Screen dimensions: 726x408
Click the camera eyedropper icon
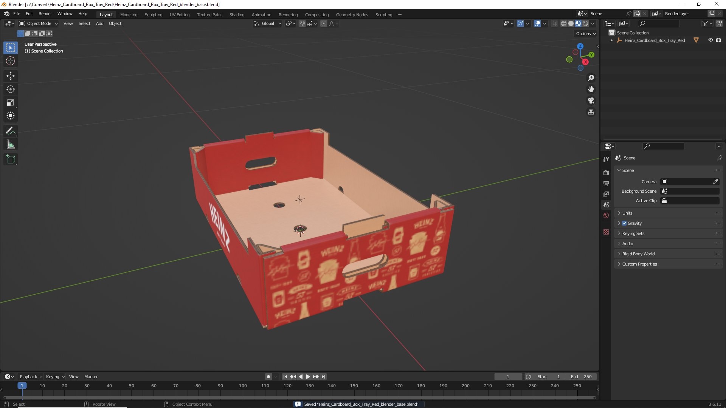(x=715, y=182)
